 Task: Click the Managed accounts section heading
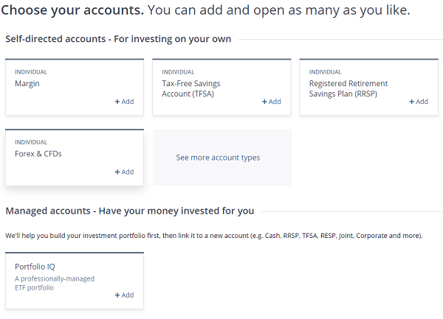point(130,211)
